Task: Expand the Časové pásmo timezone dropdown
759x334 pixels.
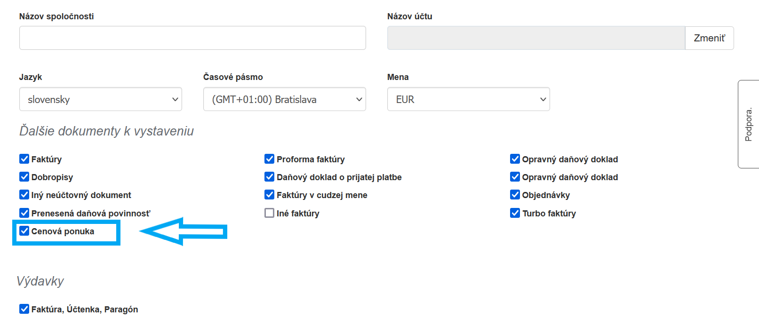Action: [284, 99]
